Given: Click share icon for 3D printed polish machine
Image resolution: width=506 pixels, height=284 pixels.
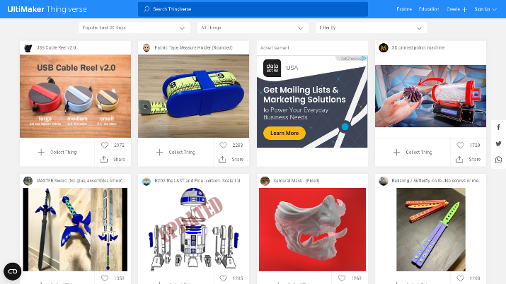Looking at the screenshot, I should pyautogui.click(x=459, y=159).
